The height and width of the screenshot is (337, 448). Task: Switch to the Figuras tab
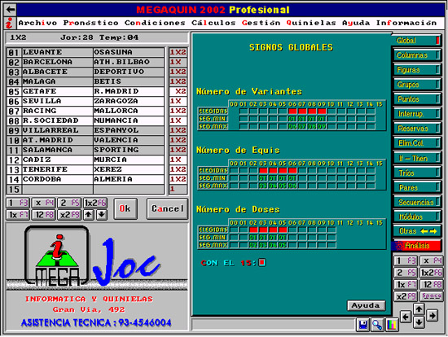point(417,70)
